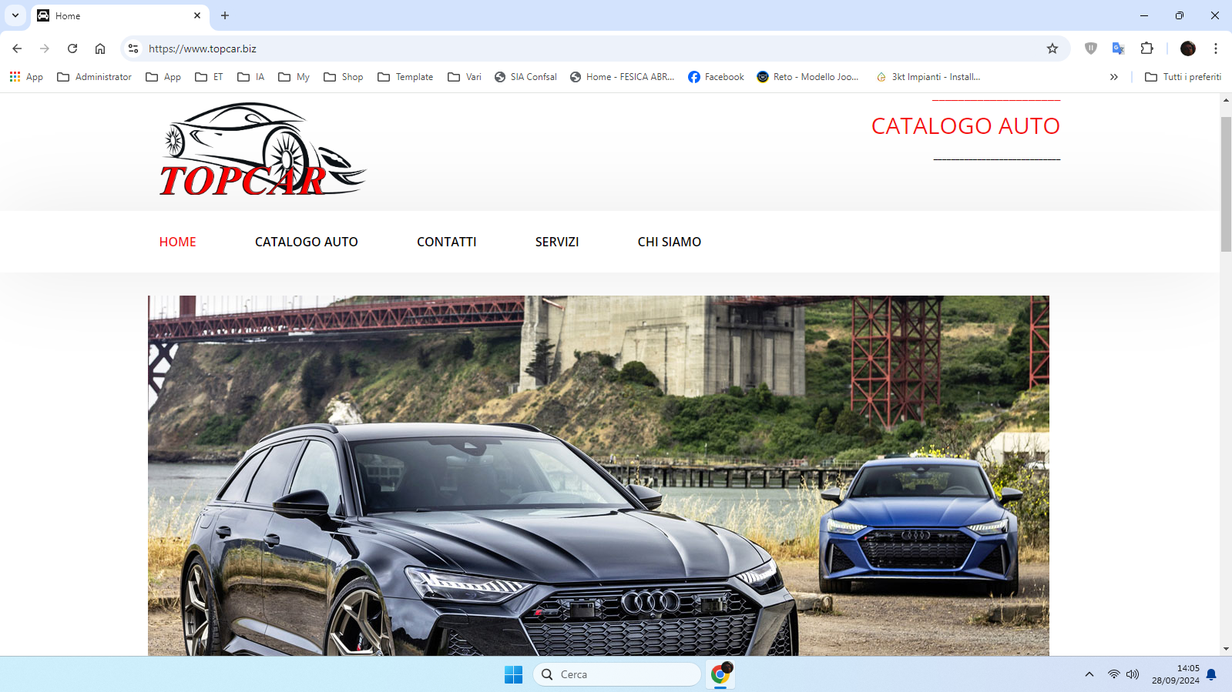Open the Apps grid bookmark
Viewport: 1232px width, 692px height.
click(x=26, y=77)
